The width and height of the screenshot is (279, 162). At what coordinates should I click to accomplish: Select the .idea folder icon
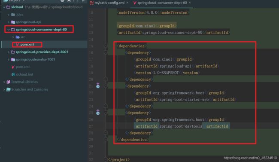tap(13, 15)
